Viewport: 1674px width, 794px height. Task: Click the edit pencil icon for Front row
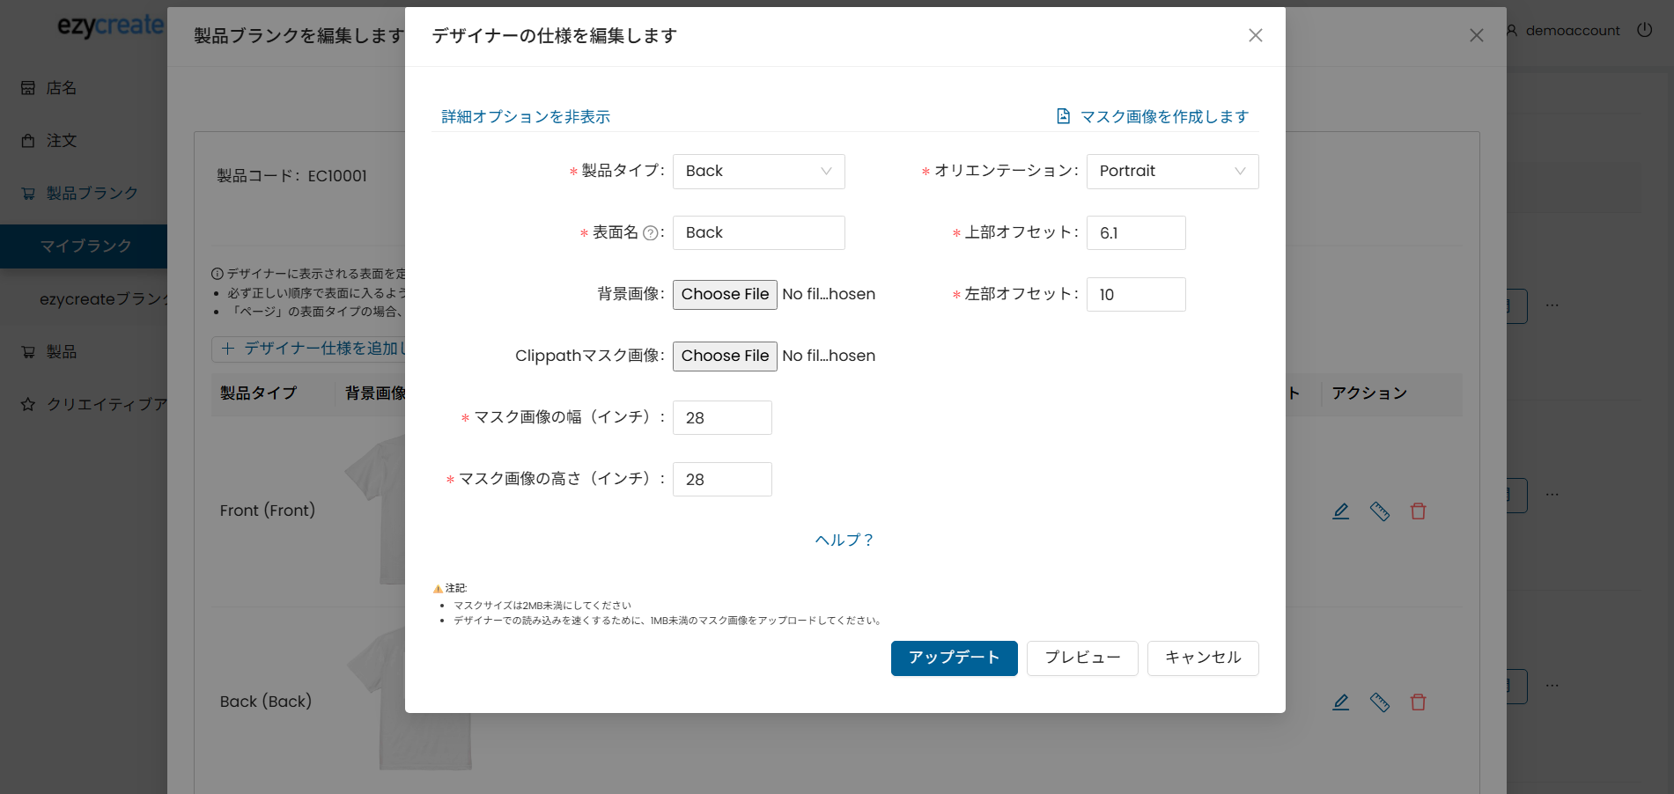pyautogui.click(x=1340, y=511)
